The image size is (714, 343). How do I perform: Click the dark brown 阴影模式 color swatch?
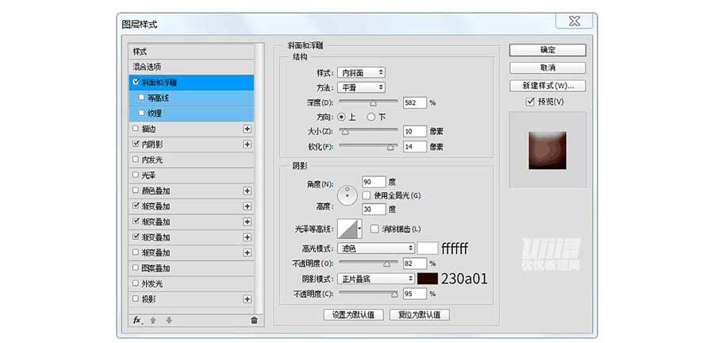click(428, 279)
